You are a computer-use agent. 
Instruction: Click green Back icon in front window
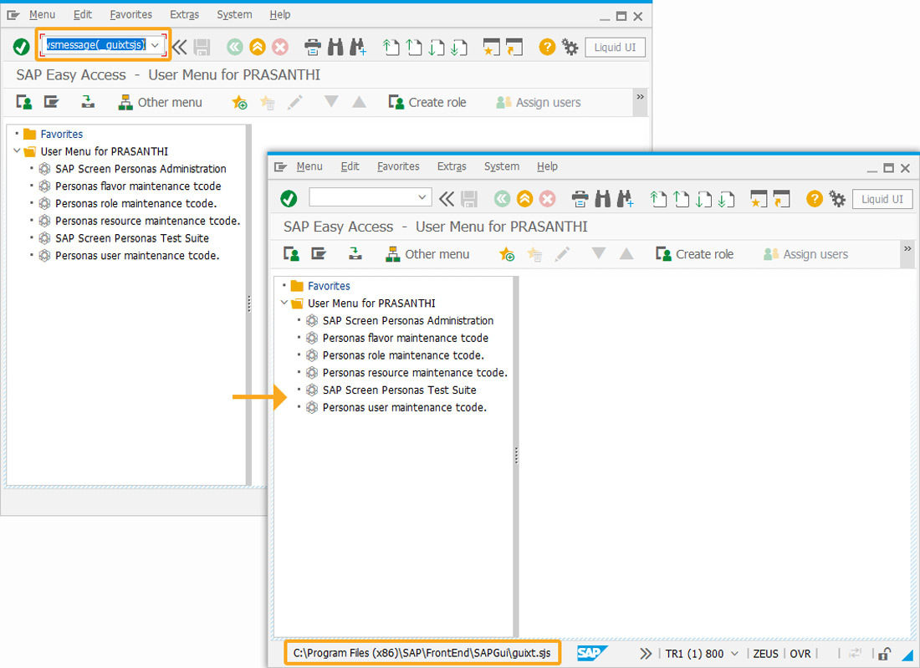point(503,199)
